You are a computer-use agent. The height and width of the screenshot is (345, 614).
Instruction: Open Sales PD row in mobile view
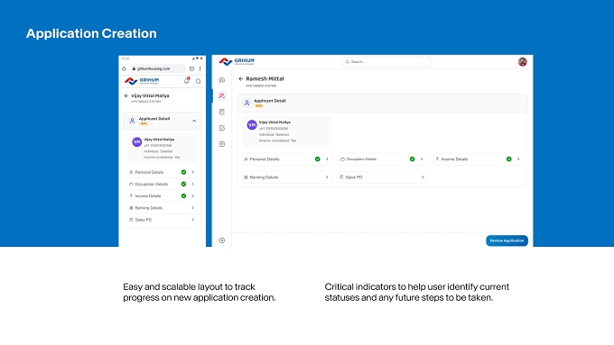(x=162, y=220)
